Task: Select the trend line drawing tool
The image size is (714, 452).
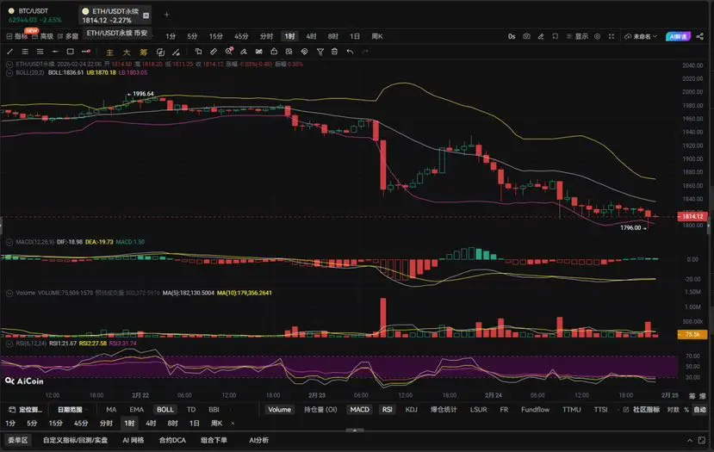Action: [x=10, y=52]
